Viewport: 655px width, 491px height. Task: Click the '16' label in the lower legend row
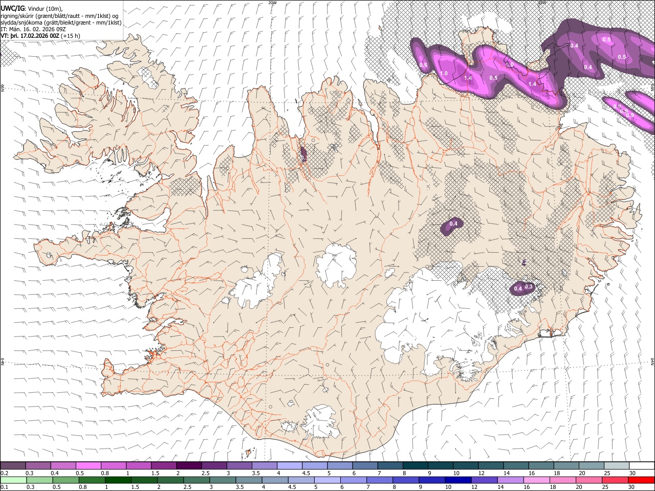(527, 487)
